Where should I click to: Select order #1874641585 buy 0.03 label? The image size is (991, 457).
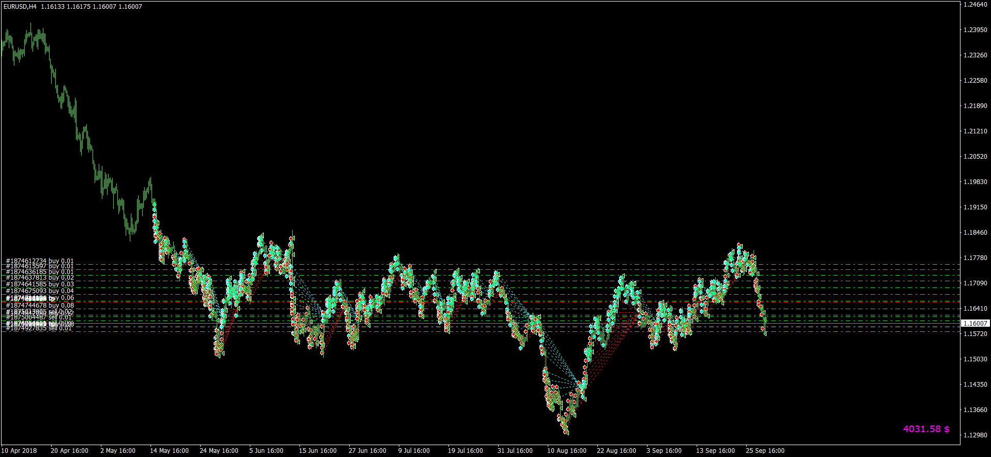pos(40,284)
